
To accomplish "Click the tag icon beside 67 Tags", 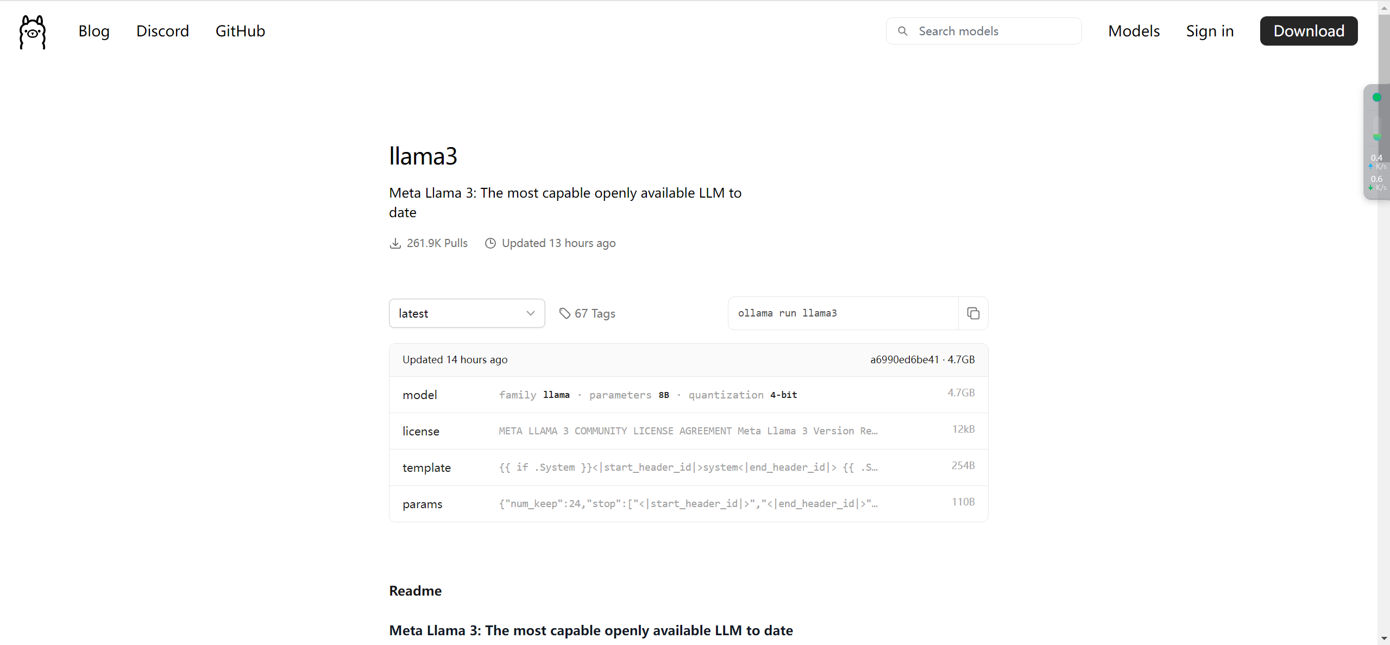I will 565,313.
